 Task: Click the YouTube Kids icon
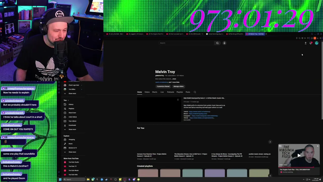[65, 174]
